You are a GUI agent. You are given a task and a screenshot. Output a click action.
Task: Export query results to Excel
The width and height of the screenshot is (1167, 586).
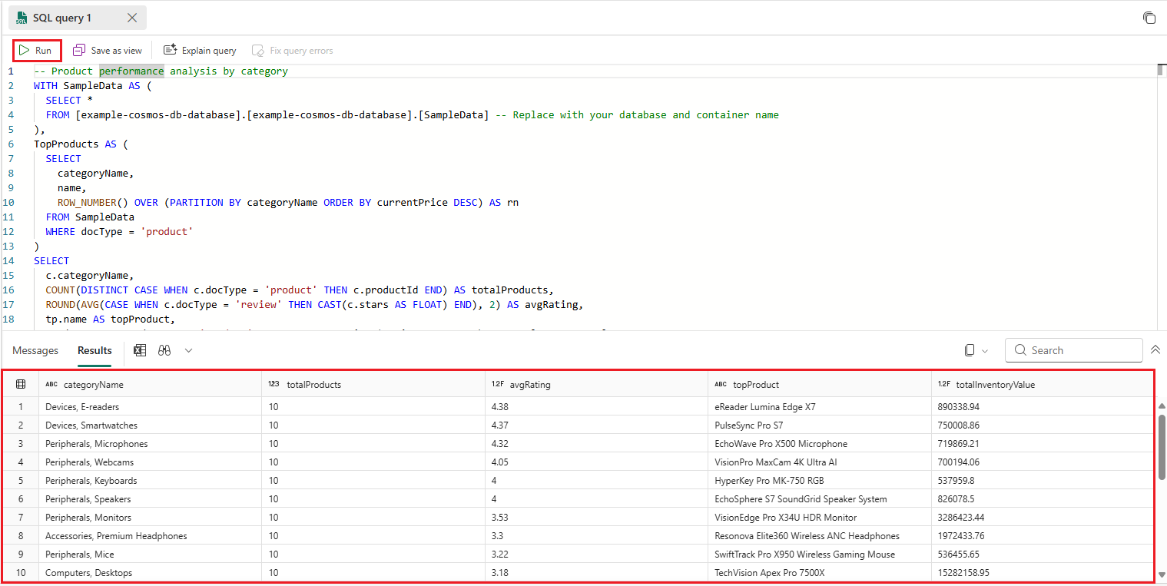(140, 350)
